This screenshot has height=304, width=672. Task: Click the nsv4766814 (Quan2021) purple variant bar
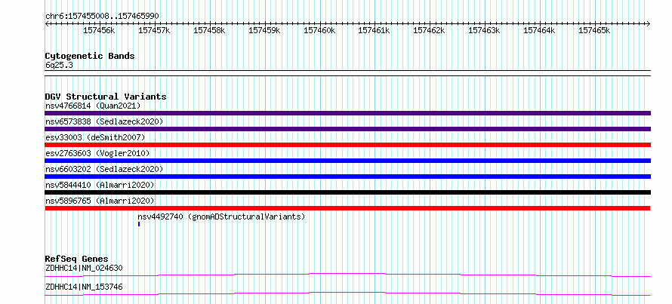click(x=347, y=113)
